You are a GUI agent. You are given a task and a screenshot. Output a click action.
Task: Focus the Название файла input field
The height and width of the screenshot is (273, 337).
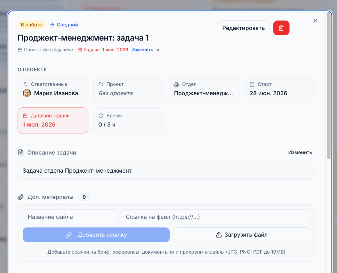70,217
